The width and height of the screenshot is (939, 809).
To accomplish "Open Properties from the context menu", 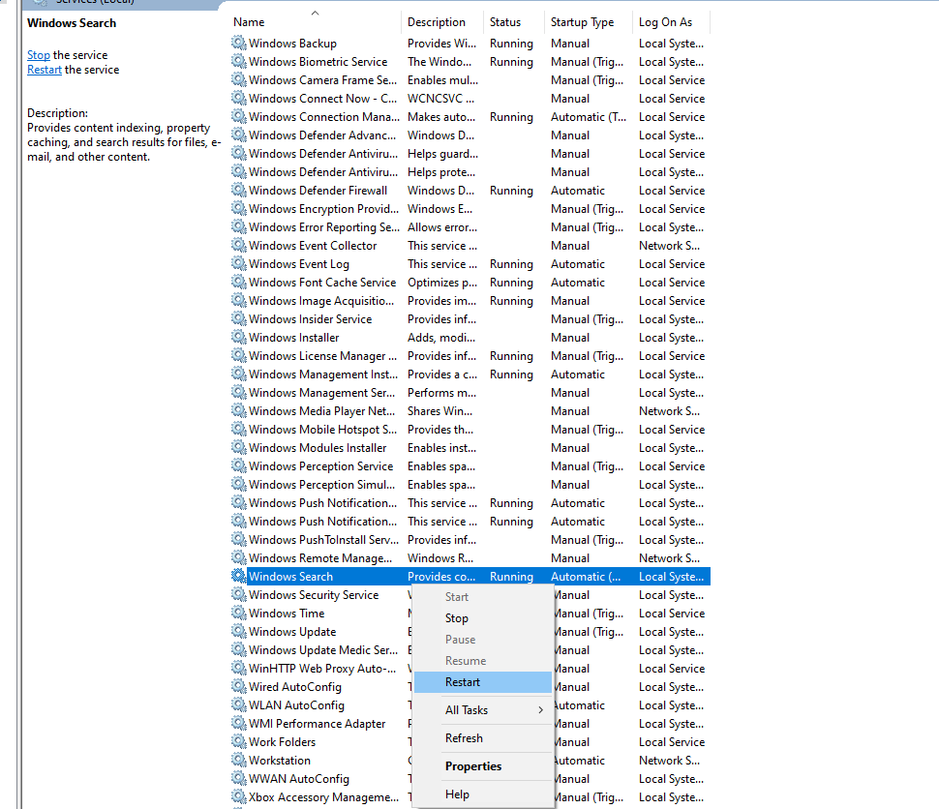I will pos(482,766).
